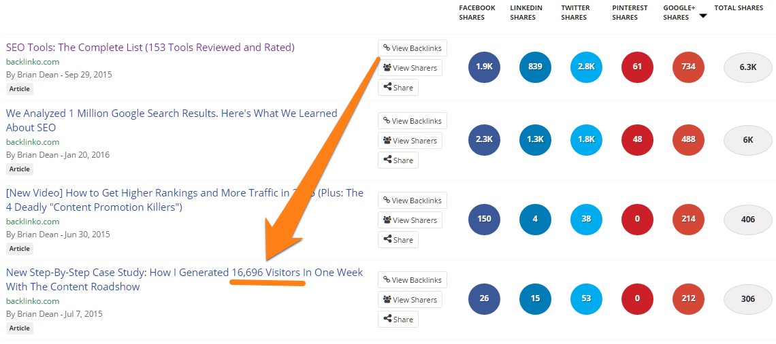The height and width of the screenshot is (344, 776).
Task: Sort by Google+ Shares dropdown arrow
Action: tap(702, 16)
